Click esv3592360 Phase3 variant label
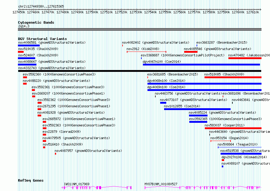 point(59,74)
